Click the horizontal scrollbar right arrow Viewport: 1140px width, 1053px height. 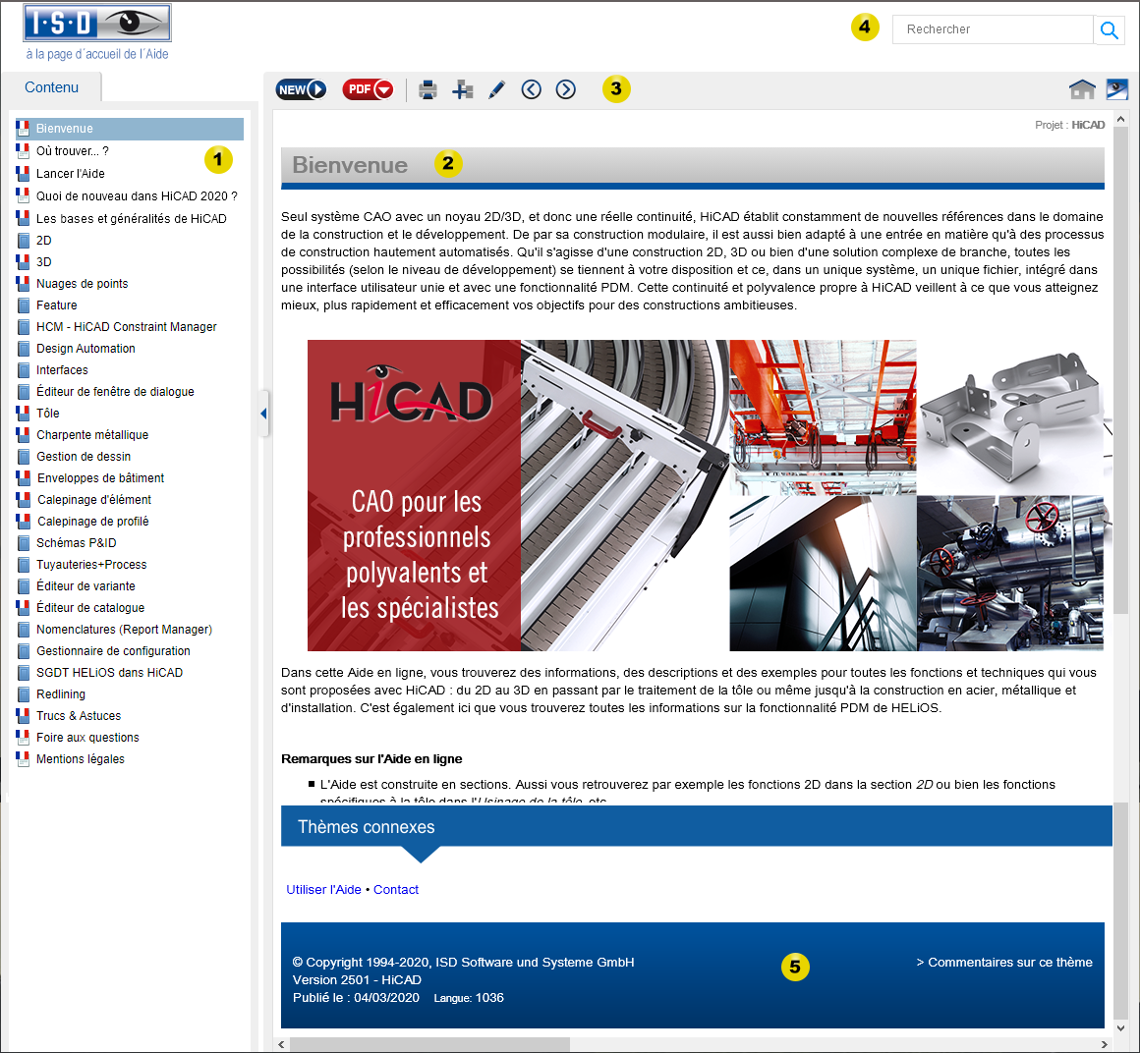(x=1104, y=1044)
